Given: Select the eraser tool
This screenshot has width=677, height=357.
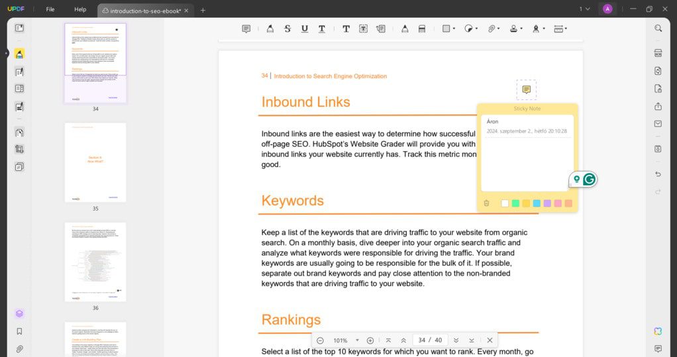Looking at the screenshot, I should pos(422,28).
